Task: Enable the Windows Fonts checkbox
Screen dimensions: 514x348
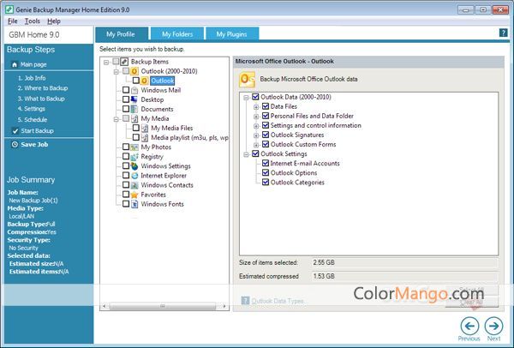Action: coord(126,204)
